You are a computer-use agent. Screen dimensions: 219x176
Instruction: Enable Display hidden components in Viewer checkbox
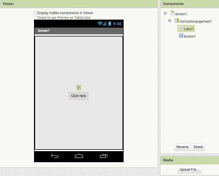(x=36, y=13)
